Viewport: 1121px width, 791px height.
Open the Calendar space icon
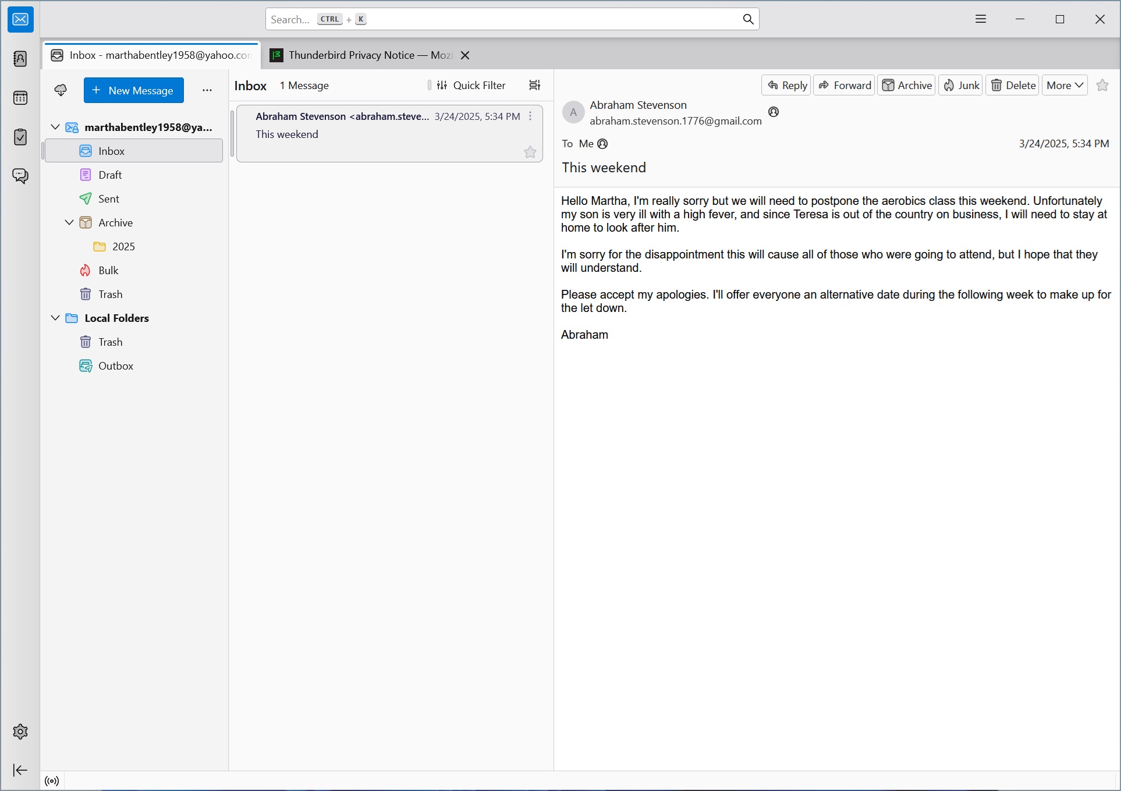tap(20, 98)
